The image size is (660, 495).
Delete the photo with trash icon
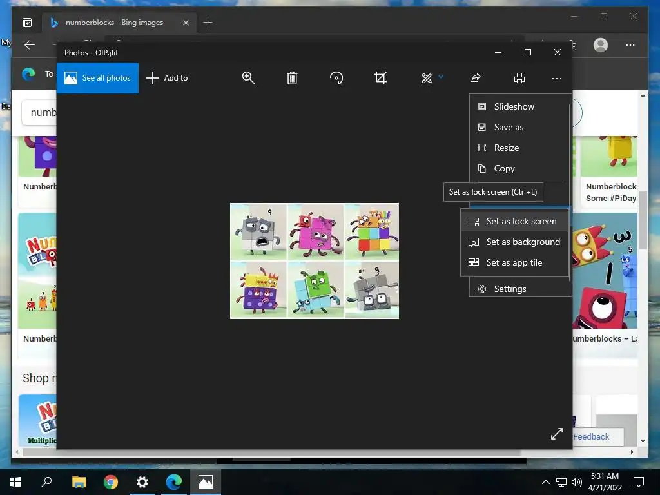(x=292, y=78)
